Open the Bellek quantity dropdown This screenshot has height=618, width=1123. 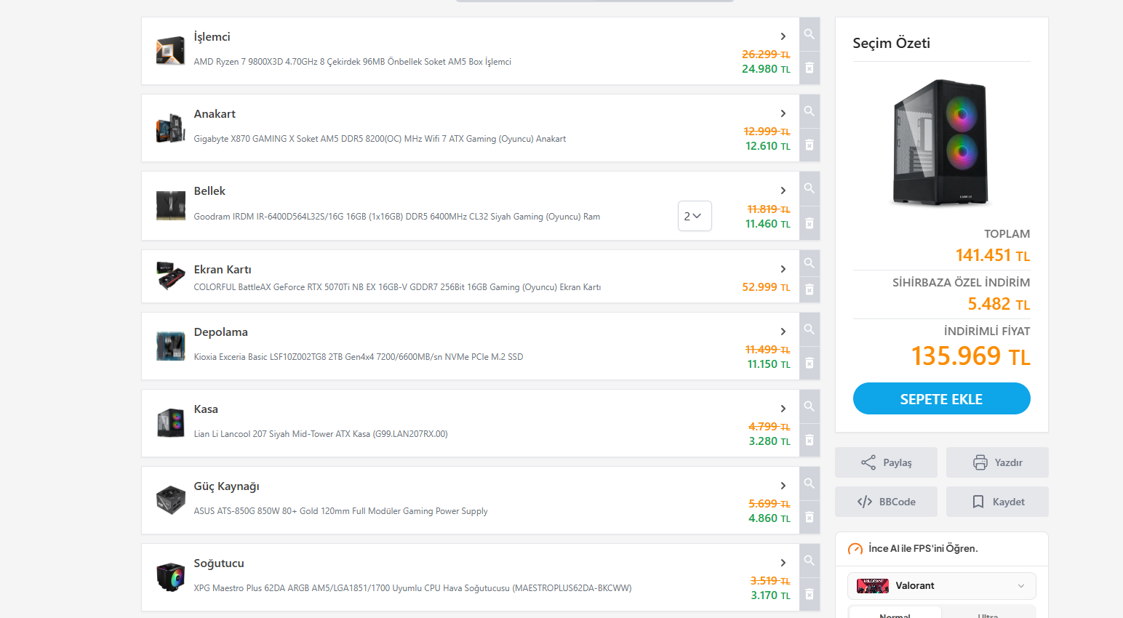(x=695, y=216)
